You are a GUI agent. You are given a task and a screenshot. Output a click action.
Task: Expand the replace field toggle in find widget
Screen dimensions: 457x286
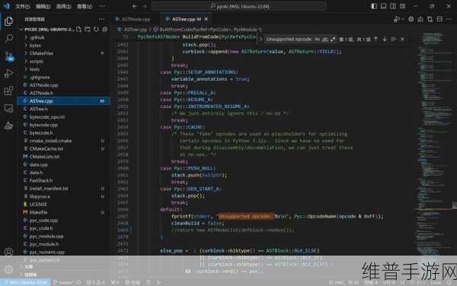[x=260, y=39]
